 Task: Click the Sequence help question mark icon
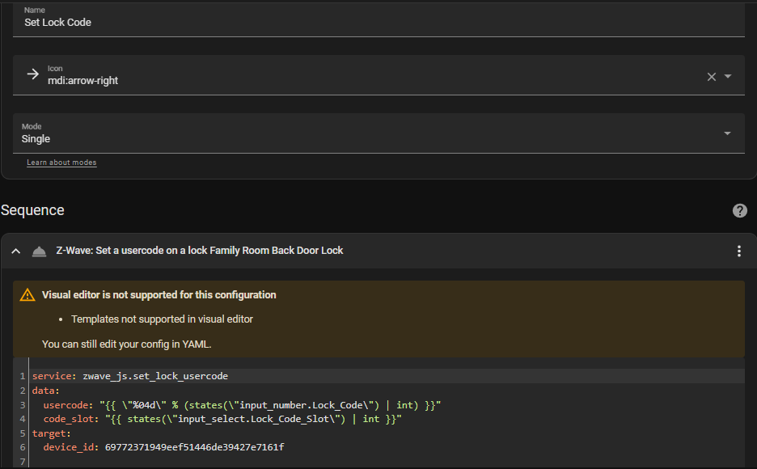[x=739, y=210]
